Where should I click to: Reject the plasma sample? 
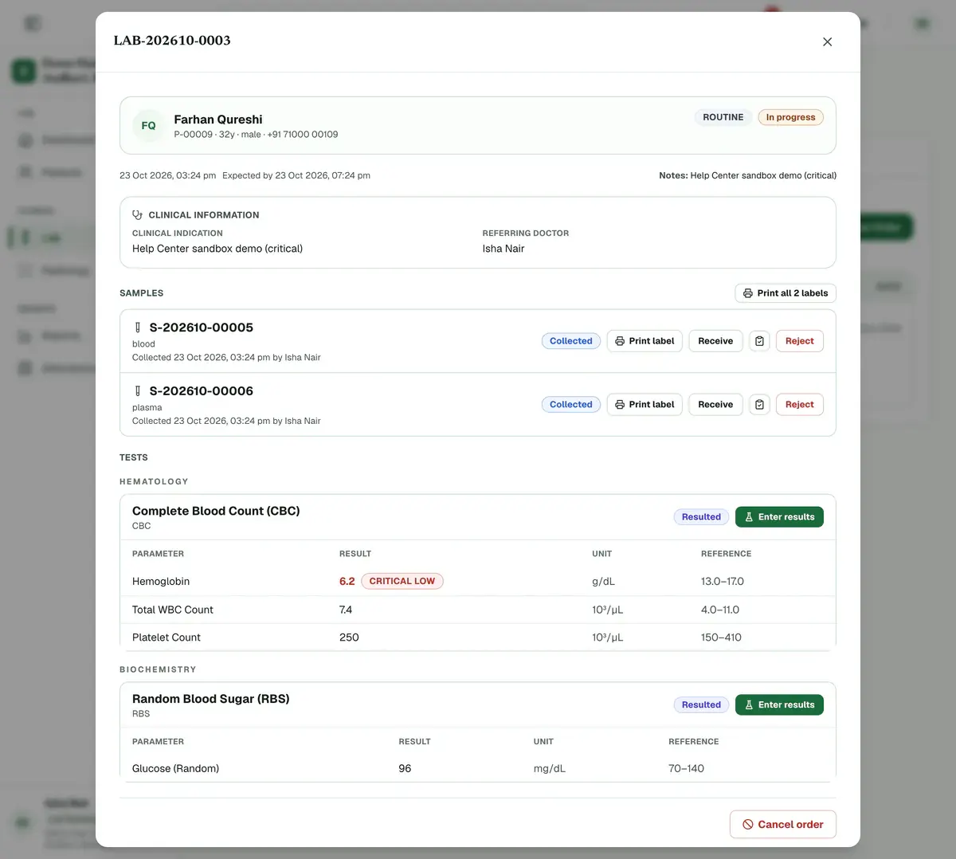799,405
